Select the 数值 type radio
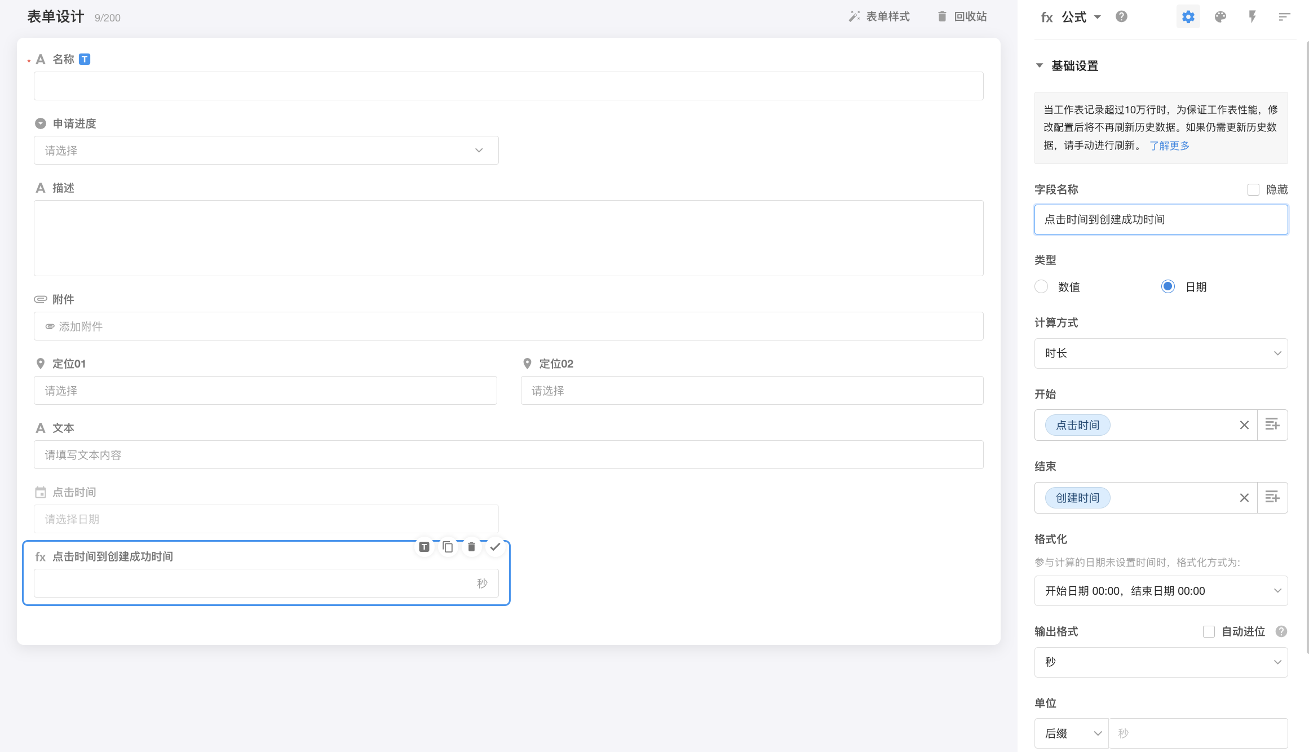 pyautogui.click(x=1041, y=287)
